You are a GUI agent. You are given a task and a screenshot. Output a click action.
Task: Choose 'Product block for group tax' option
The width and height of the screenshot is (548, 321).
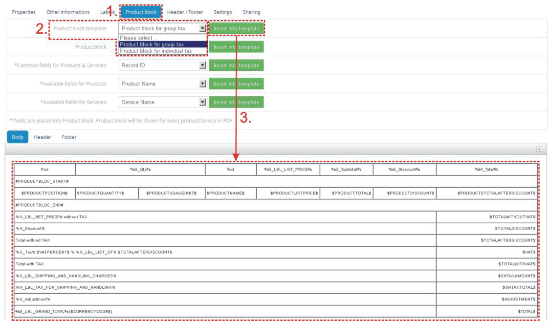[163, 44]
